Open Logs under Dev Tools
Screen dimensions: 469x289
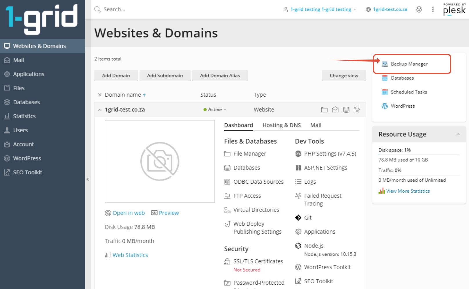[305, 182]
